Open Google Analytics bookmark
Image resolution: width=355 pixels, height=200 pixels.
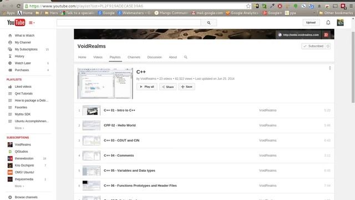[x=242, y=13]
